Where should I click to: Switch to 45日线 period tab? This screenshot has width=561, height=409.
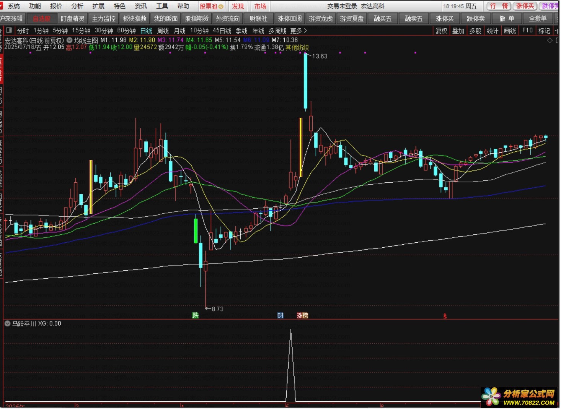(x=222, y=31)
